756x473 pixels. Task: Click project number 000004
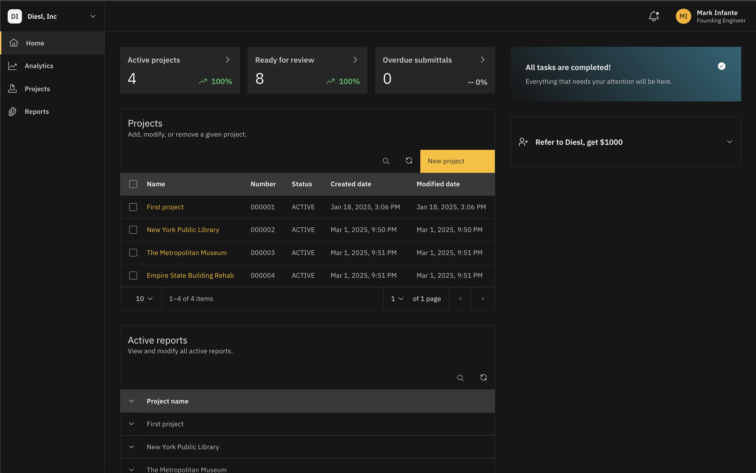click(x=262, y=276)
